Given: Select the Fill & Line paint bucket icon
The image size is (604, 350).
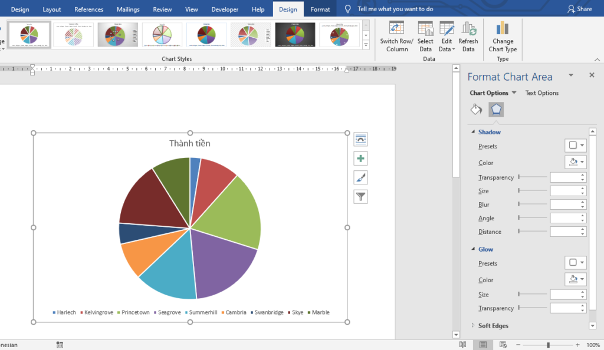Looking at the screenshot, I should 476,110.
